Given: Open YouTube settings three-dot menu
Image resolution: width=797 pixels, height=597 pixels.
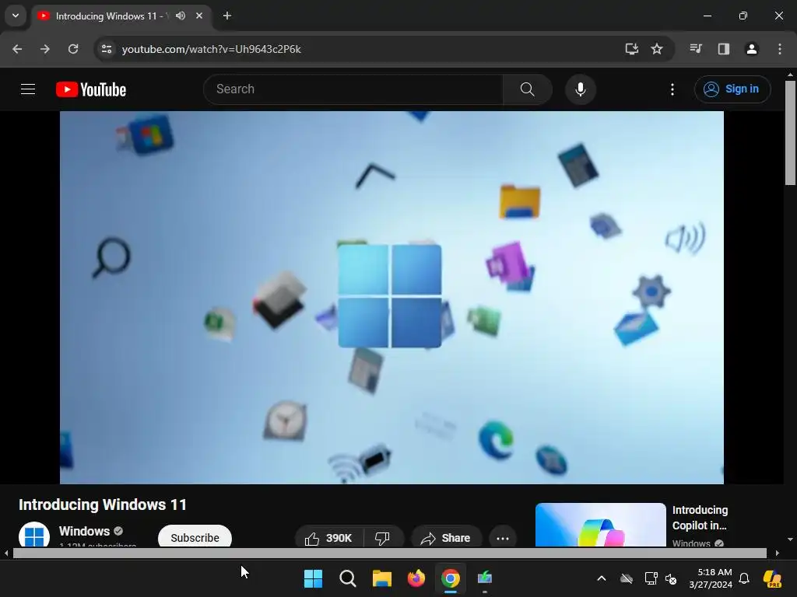Looking at the screenshot, I should click(672, 89).
